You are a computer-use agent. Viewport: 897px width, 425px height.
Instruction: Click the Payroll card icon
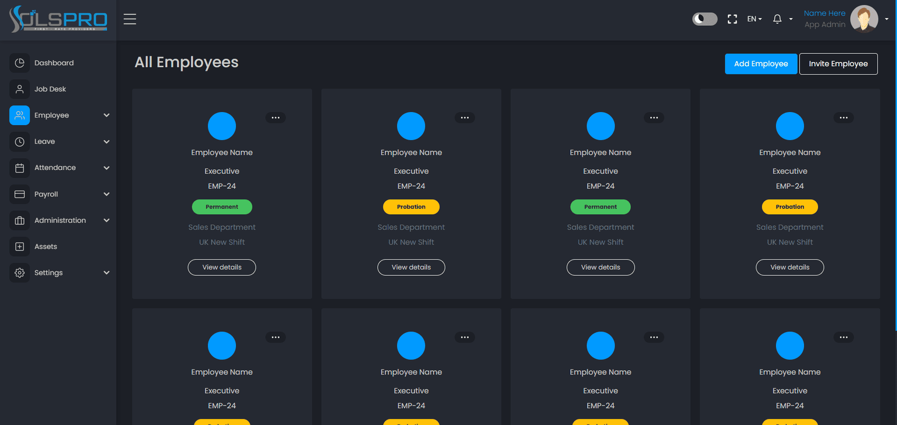20,194
